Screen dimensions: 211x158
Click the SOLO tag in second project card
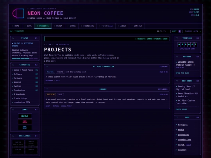pyautogui.click(x=60, y=94)
